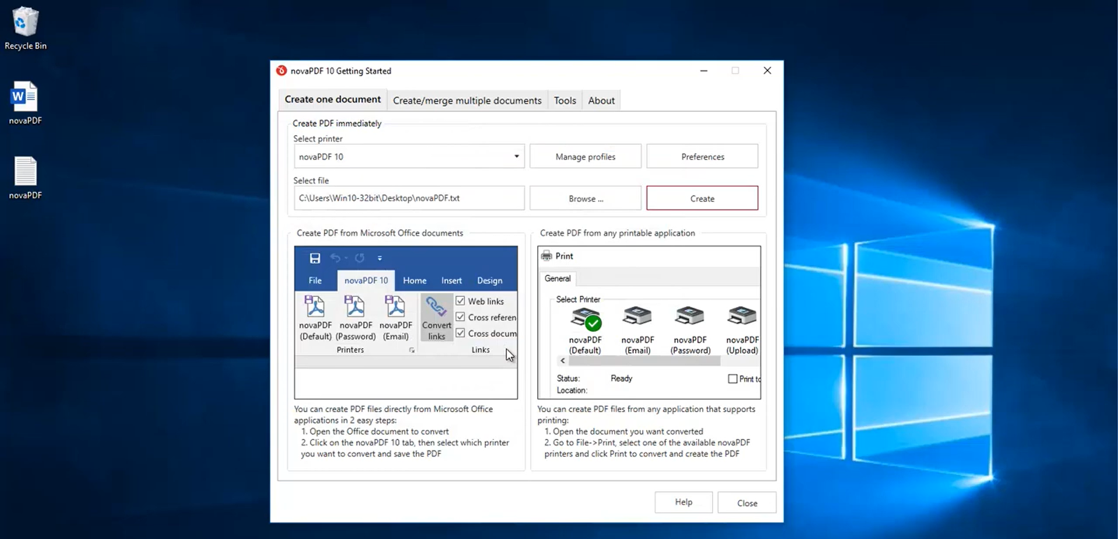
Task: Close the novaPDF window with X
Action: point(767,70)
